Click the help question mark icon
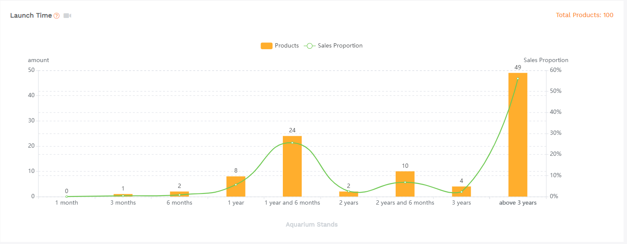 pos(57,16)
